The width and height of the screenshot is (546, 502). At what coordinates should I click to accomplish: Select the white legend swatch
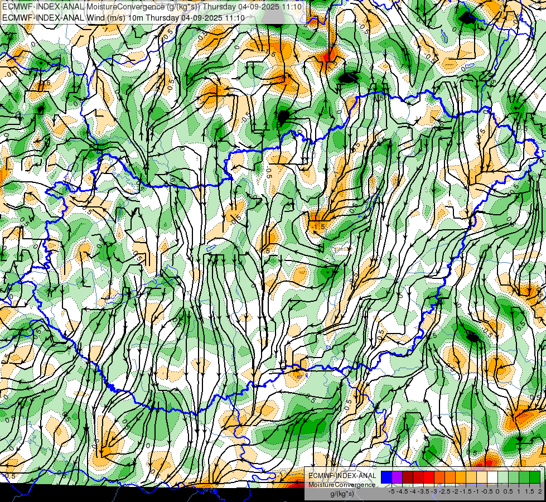[492, 477]
